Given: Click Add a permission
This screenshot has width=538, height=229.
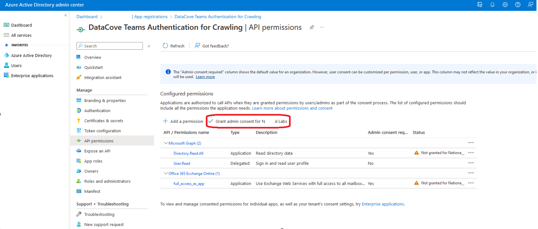Looking at the screenshot, I should pyautogui.click(x=183, y=121).
